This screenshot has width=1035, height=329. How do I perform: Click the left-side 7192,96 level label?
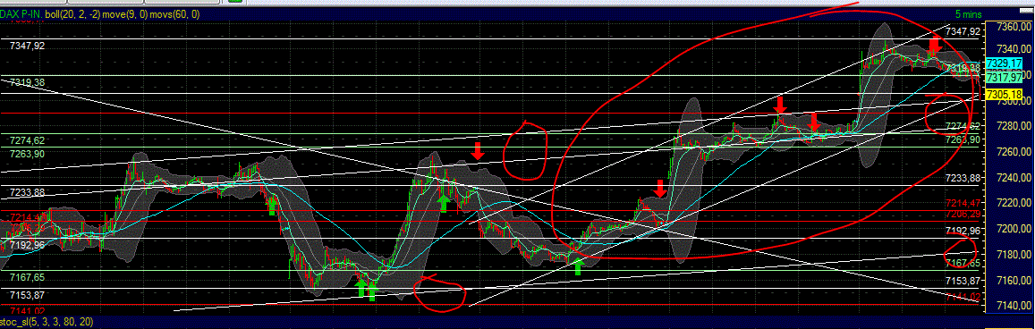27,245
